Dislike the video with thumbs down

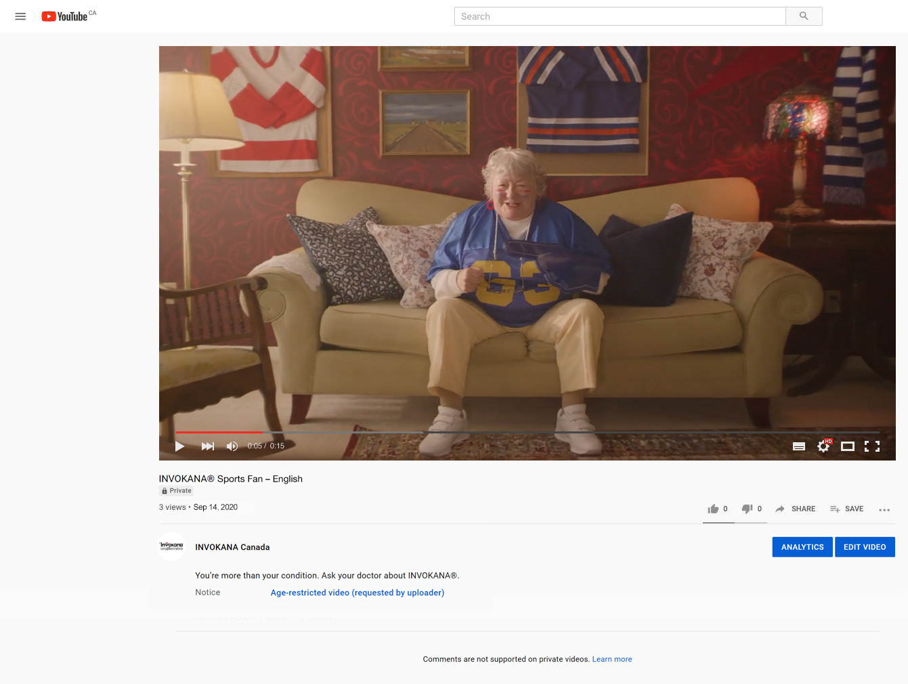click(x=752, y=509)
